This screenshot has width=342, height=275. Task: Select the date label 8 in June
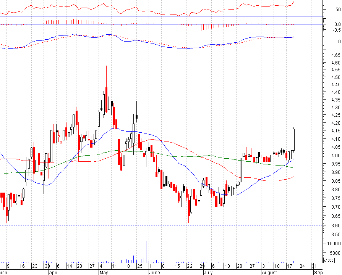coord(163,266)
